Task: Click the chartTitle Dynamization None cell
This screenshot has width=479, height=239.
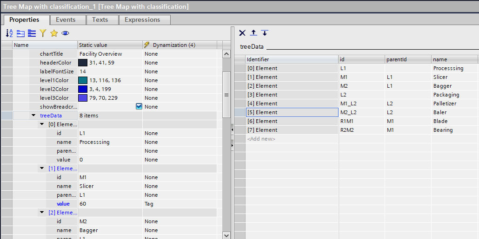Action: tap(180, 54)
